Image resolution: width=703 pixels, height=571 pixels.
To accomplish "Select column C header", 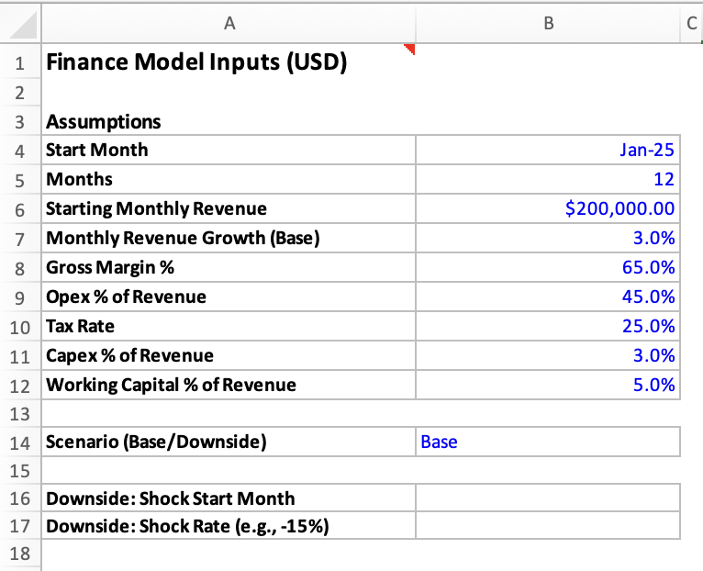I will point(691,25).
